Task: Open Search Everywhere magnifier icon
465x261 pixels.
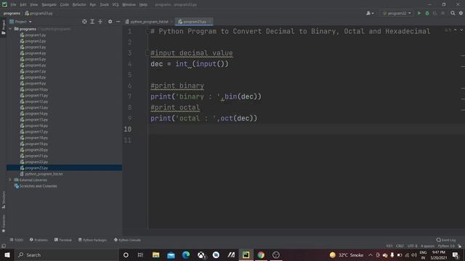Action: [453, 13]
